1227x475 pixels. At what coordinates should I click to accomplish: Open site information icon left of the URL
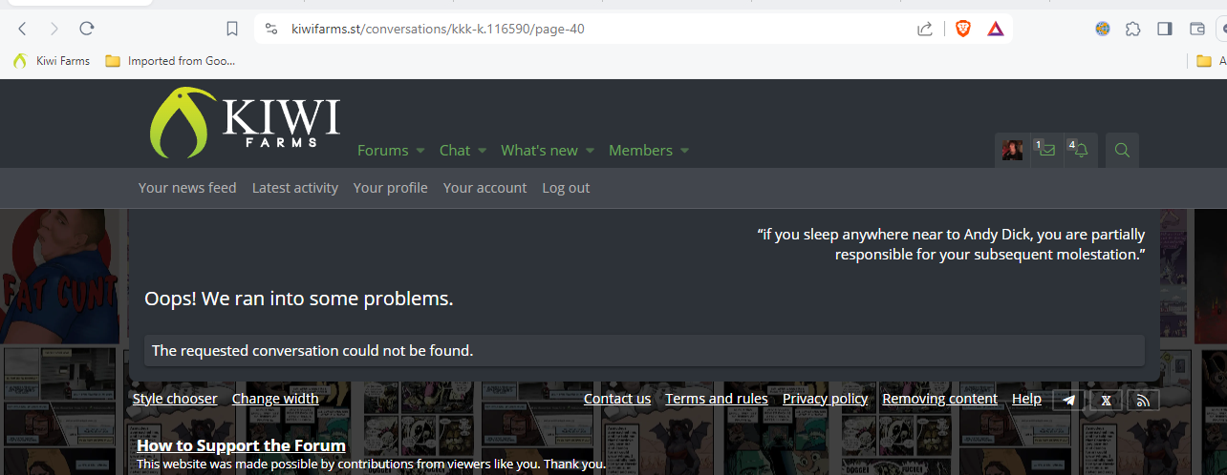pyautogui.click(x=271, y=29)
